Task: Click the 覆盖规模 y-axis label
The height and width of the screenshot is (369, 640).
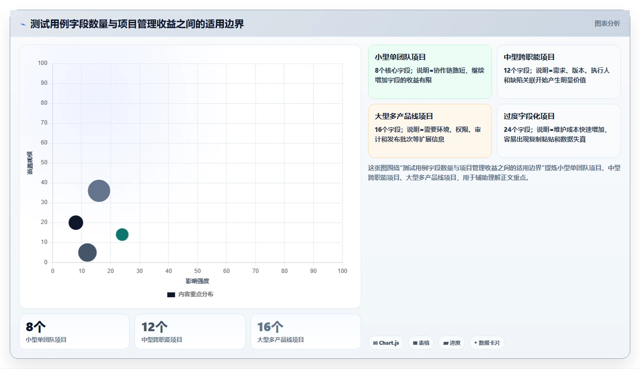Action: point(30,163)
